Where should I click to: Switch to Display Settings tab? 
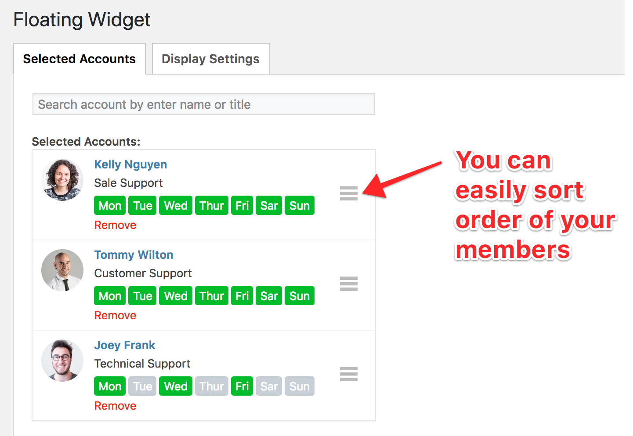pyautogui.click(x=211, y=59)
